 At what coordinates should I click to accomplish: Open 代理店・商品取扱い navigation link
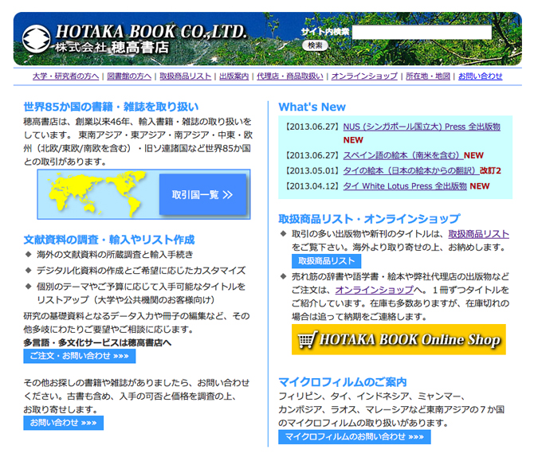point(290,76)
